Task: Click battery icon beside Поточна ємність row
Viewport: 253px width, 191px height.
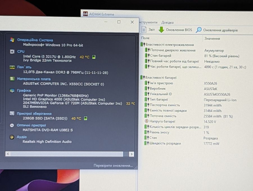Action: click(x=147, y=116)
